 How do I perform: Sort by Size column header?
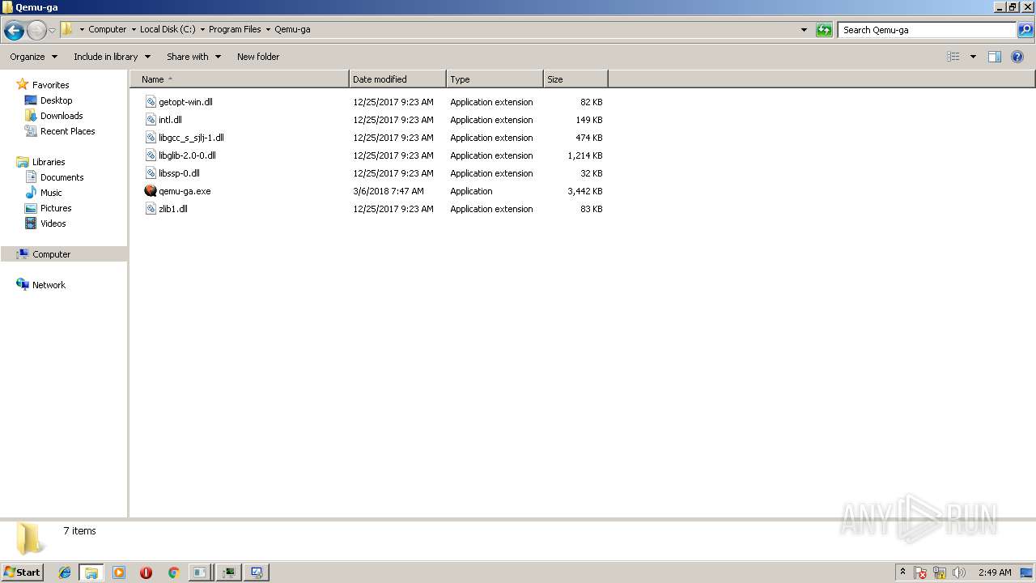[x=575, y=79]
